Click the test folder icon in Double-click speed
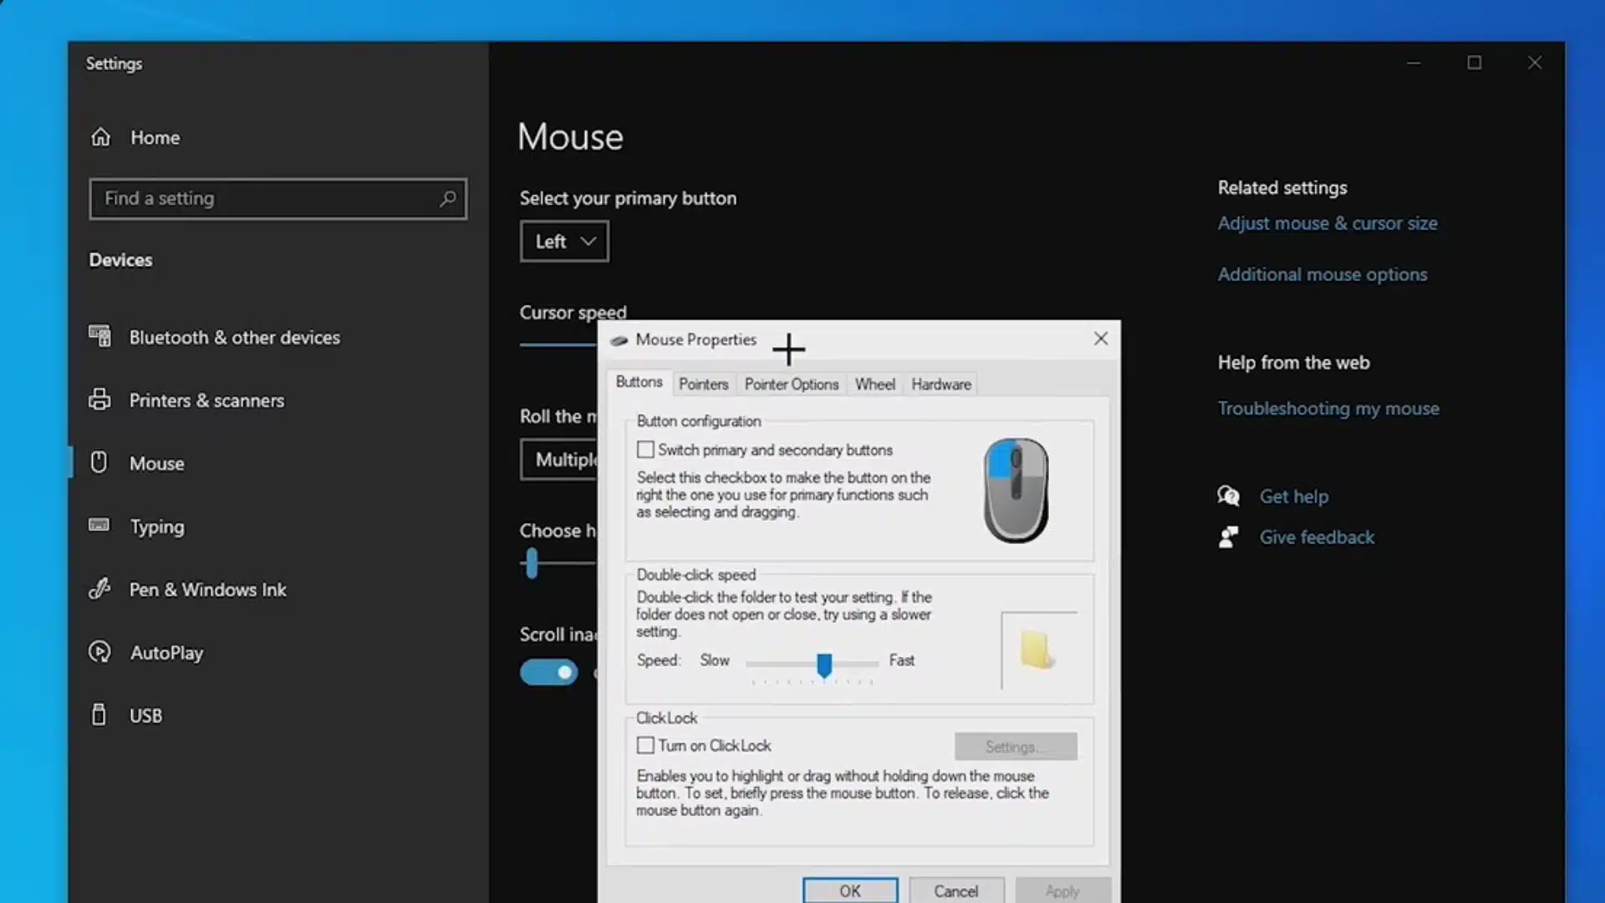Image resolution: width=1605 pixels, height=903 pixels. point(1037,650)
